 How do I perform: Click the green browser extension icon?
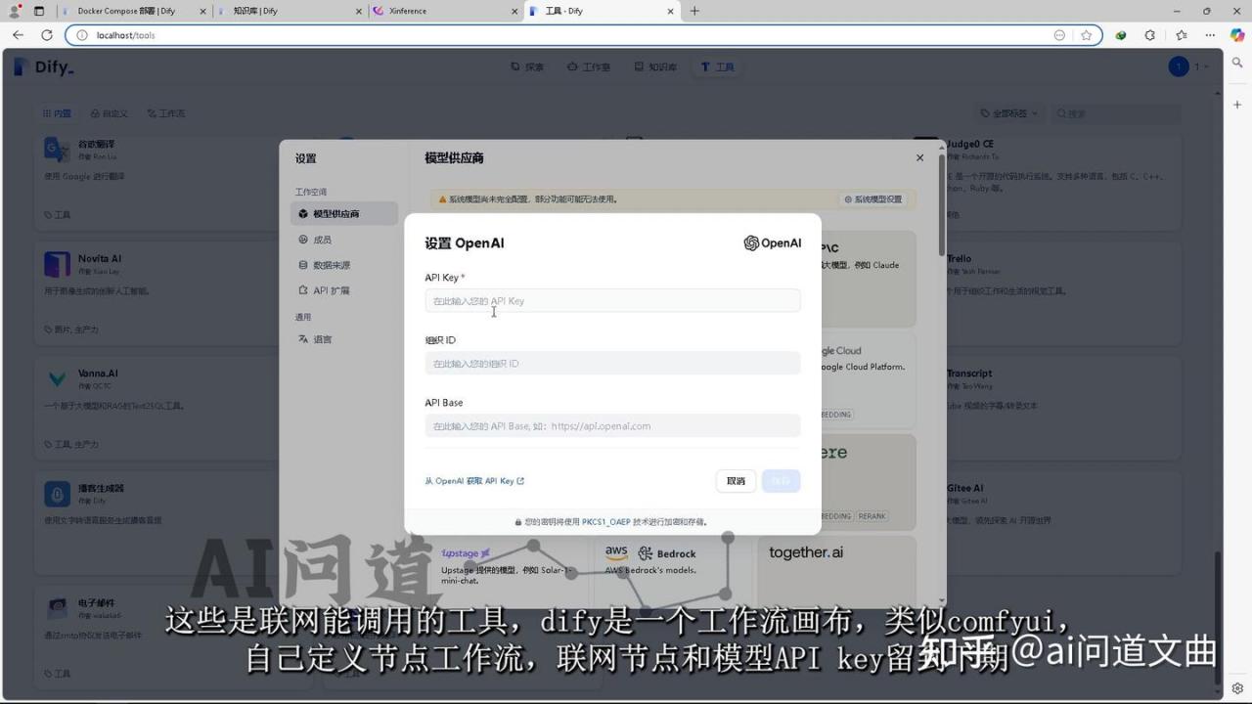pyautogui.click(x=1121, y=35)
